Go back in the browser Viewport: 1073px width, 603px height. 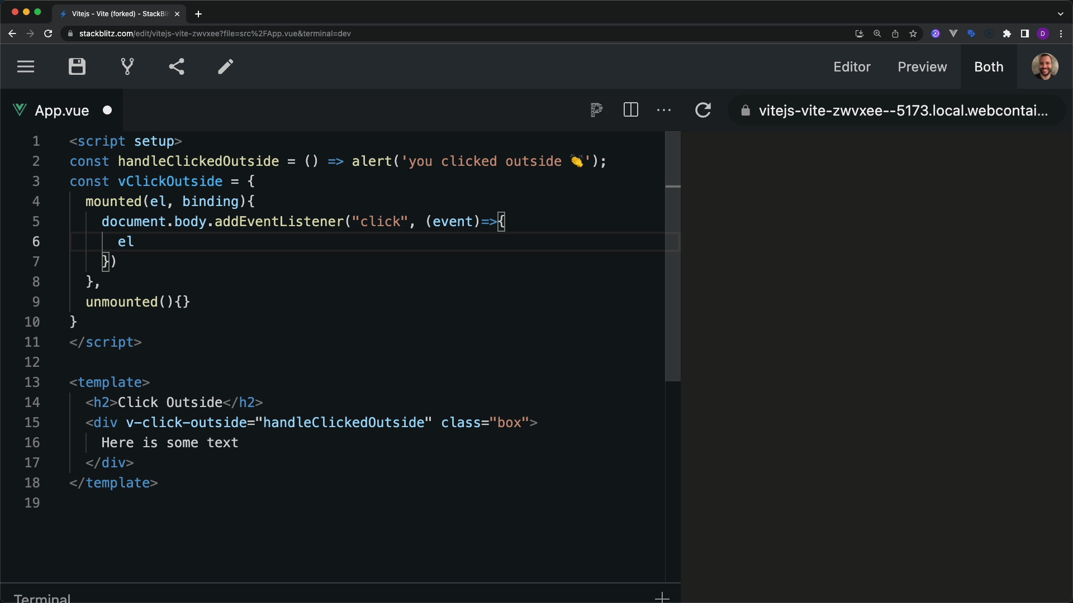tap(12, 33)
